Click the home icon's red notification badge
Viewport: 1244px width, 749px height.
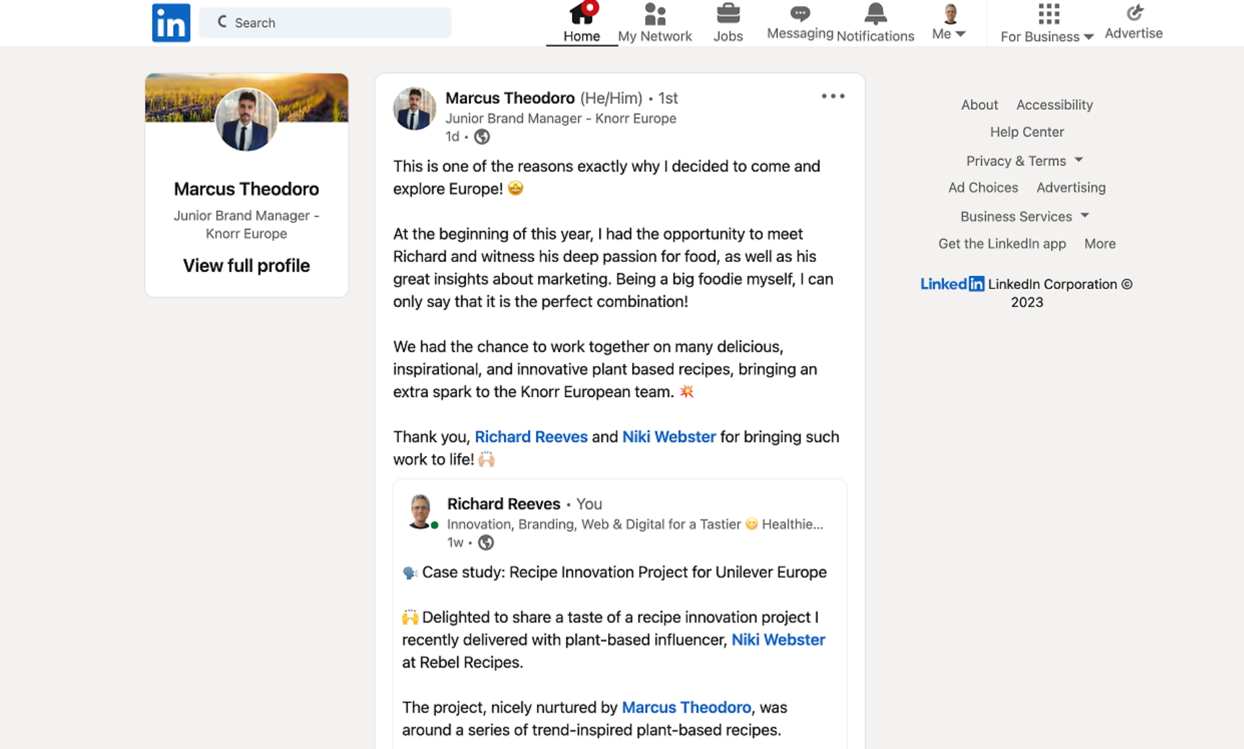coord(590,7)
